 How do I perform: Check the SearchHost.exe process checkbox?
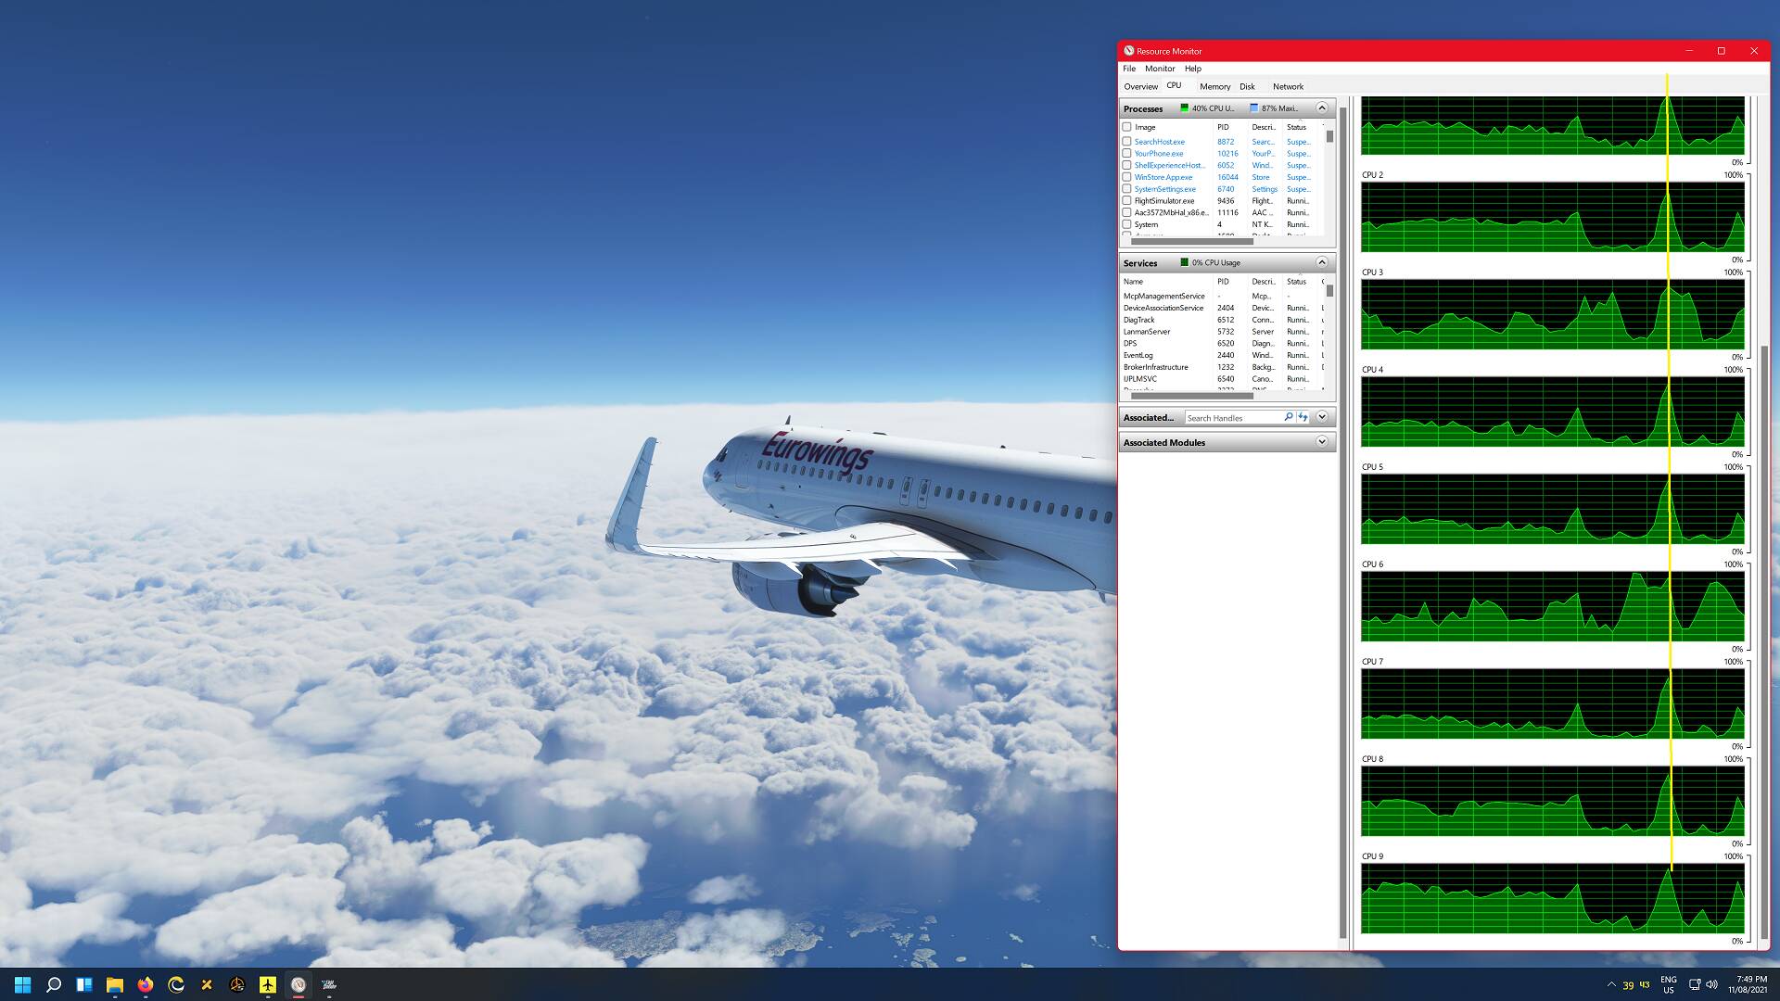pyautogui.click(x=1126, y=142)
